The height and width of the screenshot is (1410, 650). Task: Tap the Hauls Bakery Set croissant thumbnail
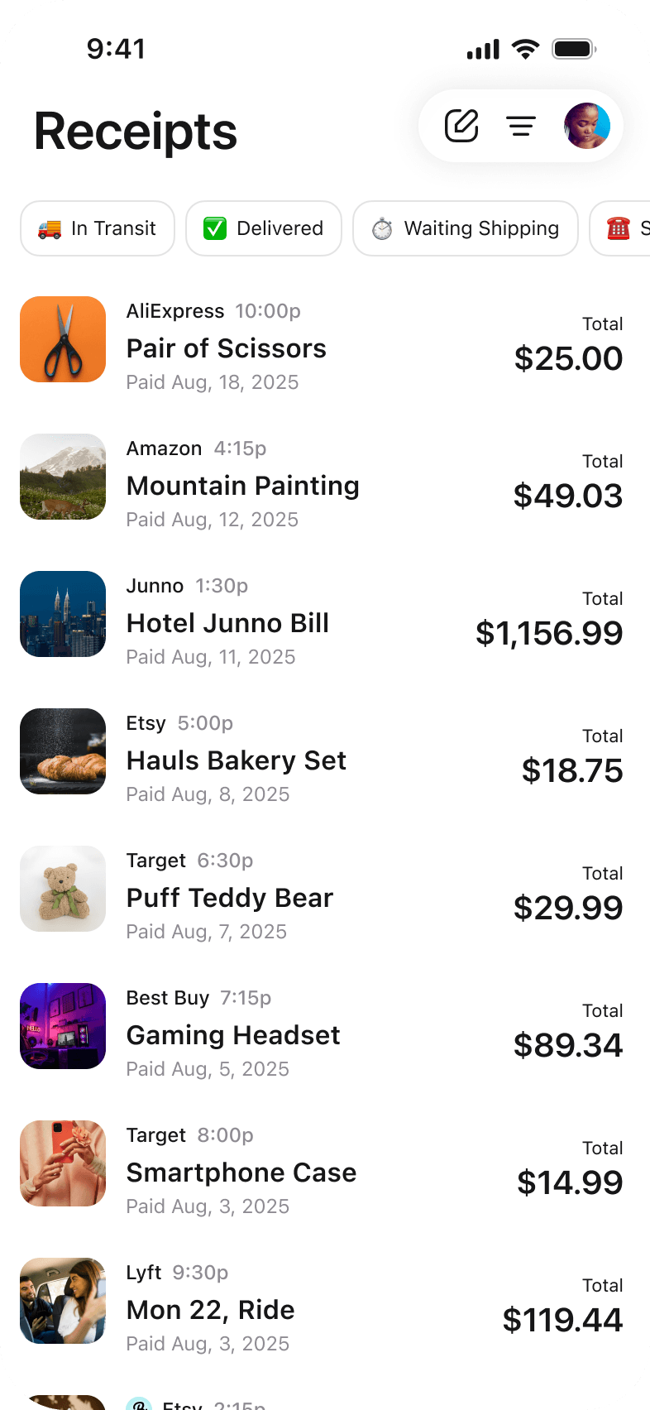[x=63, y=751]
